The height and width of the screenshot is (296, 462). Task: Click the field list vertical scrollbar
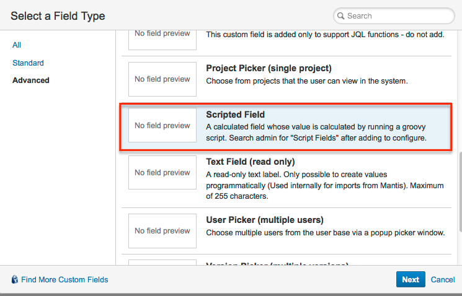point(460,192)
